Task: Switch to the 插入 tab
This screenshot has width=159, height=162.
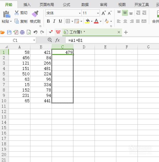Action: tap(27, 5)
